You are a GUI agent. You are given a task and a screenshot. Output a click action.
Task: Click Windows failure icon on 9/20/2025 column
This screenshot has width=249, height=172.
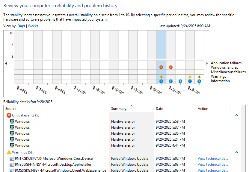(161, 67)
